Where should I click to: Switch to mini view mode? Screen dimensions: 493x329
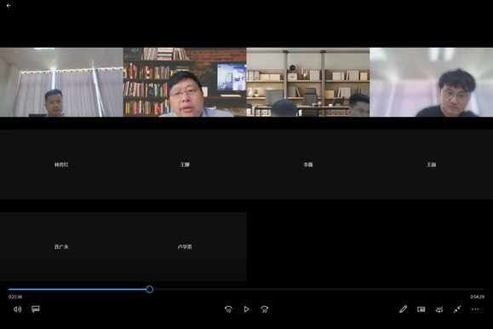click(421, 309)
